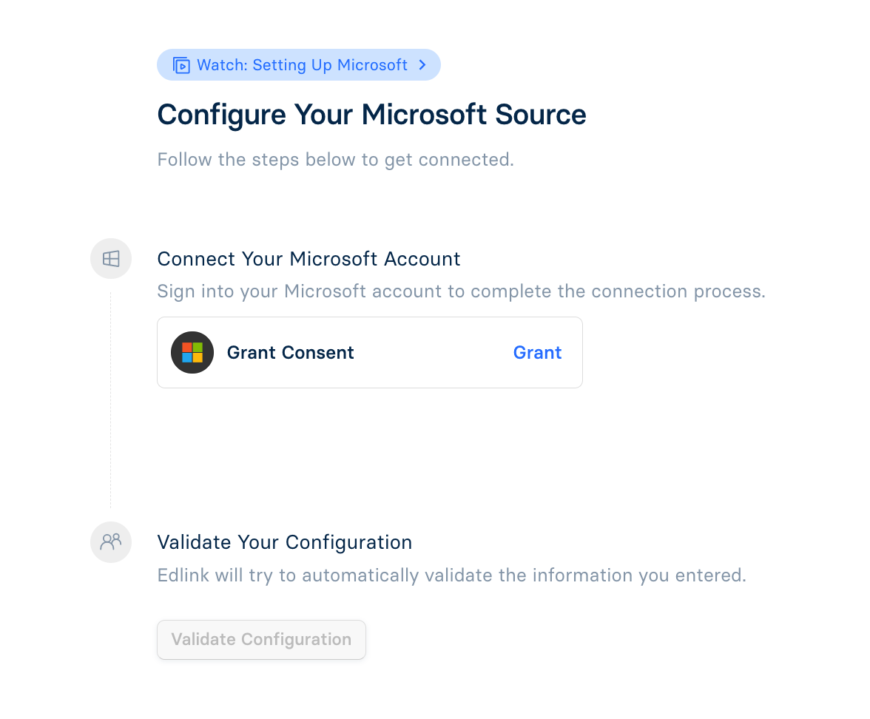The height and width of the screenshot is (719, 870).
Task: Click the "Validate Your Configuration" step title
Action: pos(284,542)
